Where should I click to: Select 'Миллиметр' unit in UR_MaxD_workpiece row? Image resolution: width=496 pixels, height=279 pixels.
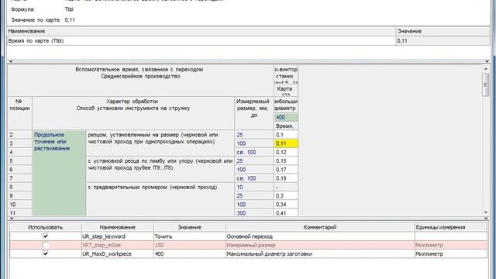pyautogui.click(x=451, y=253)
